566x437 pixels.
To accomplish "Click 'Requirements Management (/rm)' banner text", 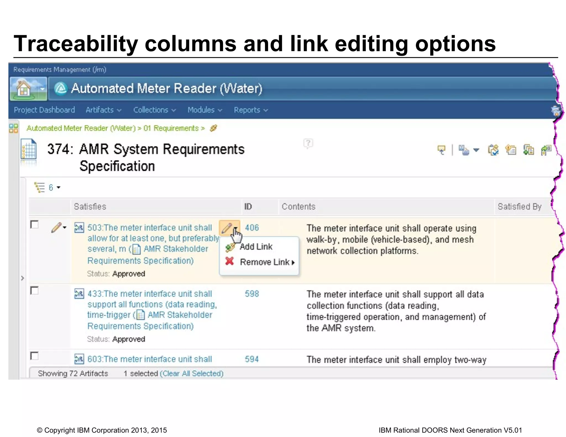I will coord(60,70).
